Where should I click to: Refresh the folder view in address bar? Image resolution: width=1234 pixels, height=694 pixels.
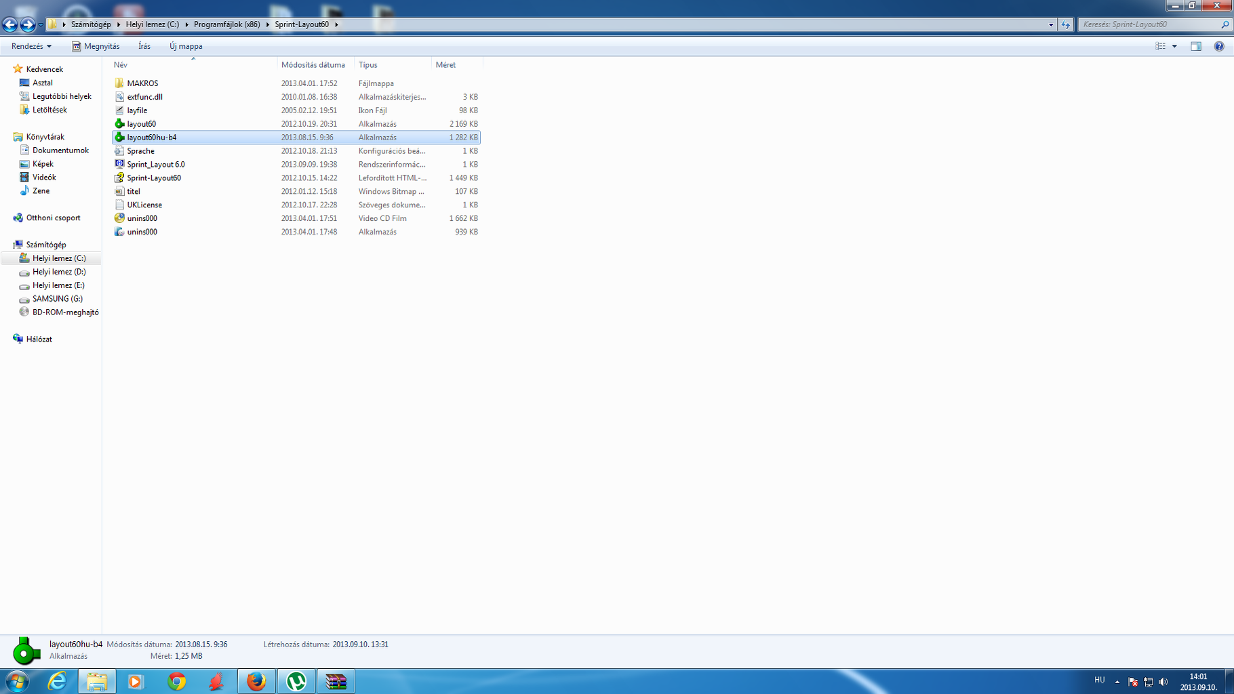click(1065, 24)
